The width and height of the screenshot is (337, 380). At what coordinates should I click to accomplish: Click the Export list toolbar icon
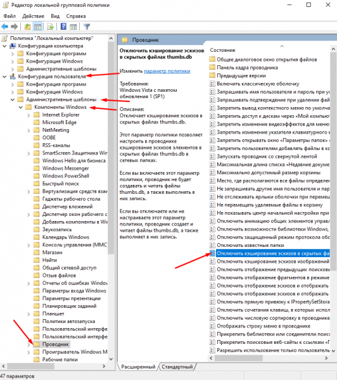point(51,27)
